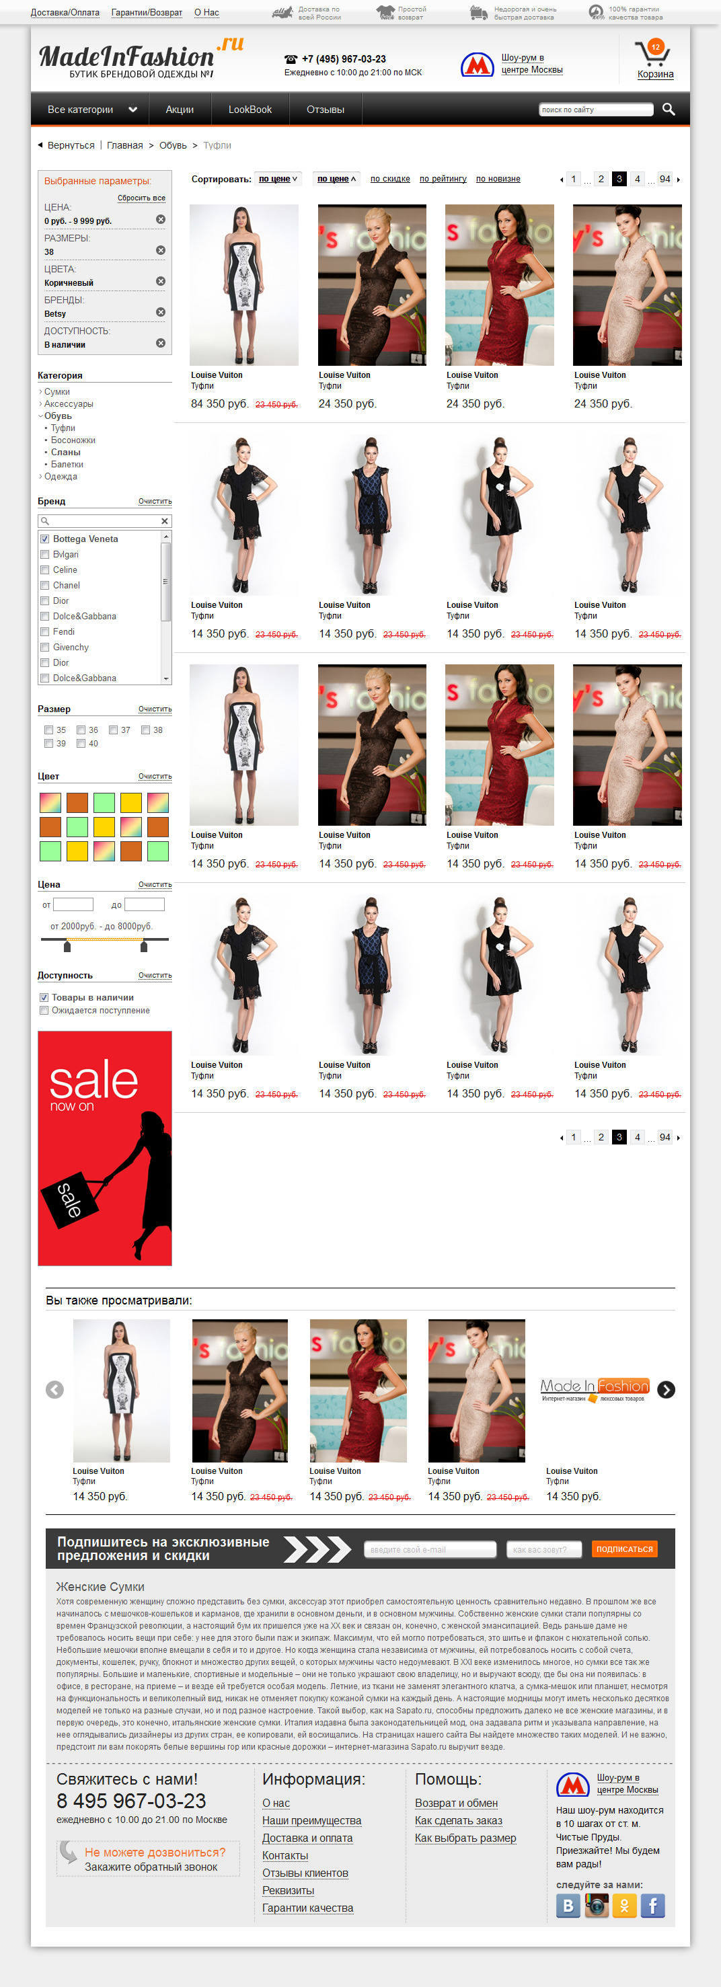Viewport: 721px width, 1987px height.
Task: Check the Chanel brand checkbox
Action: pyautogui.click(x=44, y=586)
